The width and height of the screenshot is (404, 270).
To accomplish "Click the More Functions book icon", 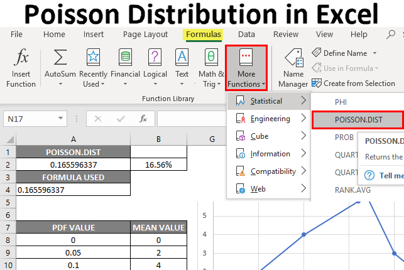I will click(x=246, y=57).
